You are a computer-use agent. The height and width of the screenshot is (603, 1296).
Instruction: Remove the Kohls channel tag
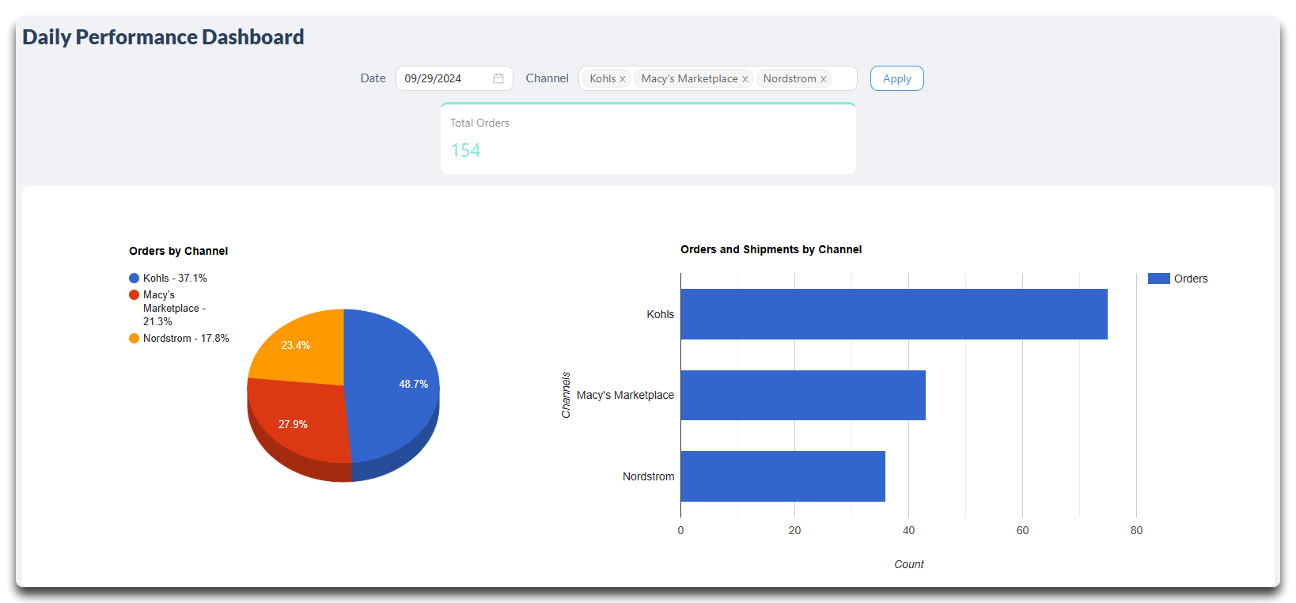coord(623,79)
